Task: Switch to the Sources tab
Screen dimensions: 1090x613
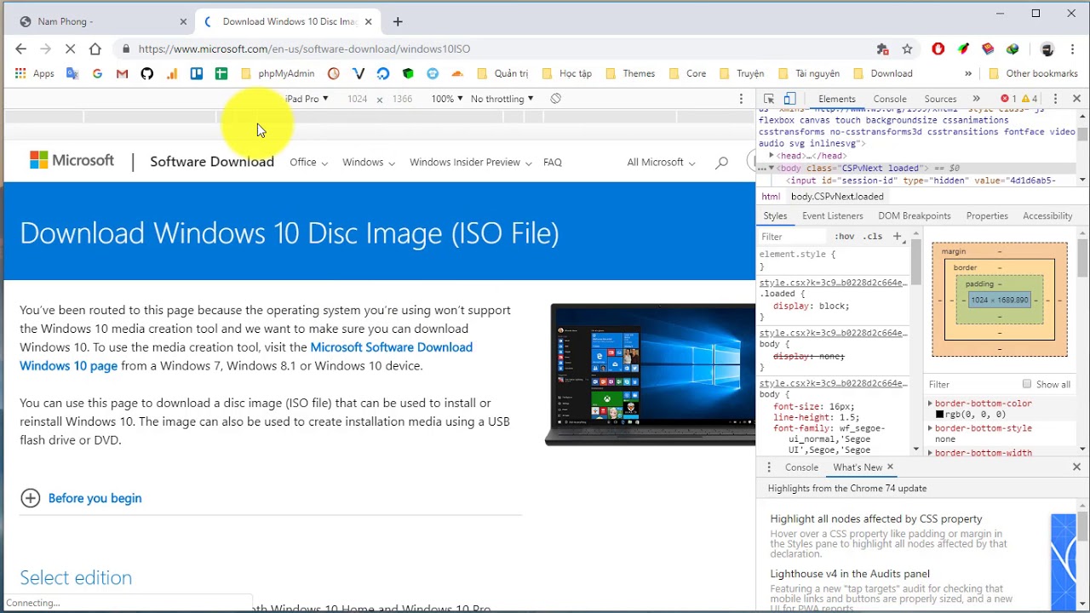Action: click(x=940, y=99)
